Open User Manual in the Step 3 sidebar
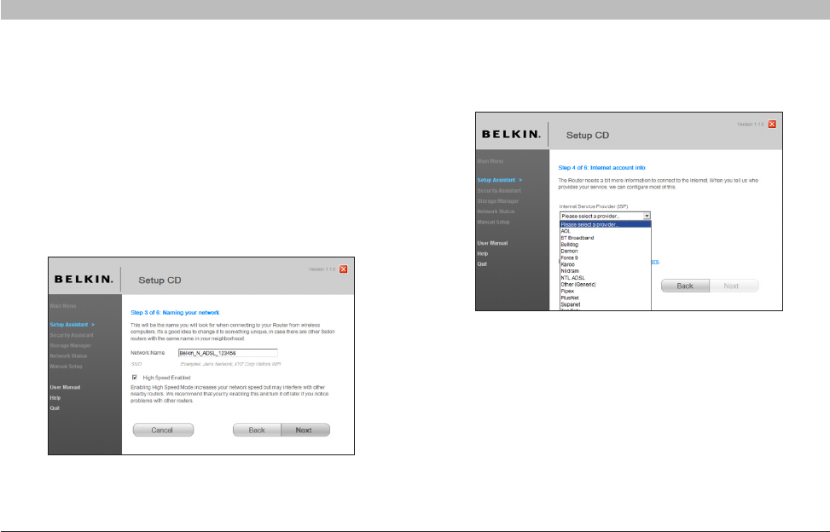830x532 pixels. point(65,387)
